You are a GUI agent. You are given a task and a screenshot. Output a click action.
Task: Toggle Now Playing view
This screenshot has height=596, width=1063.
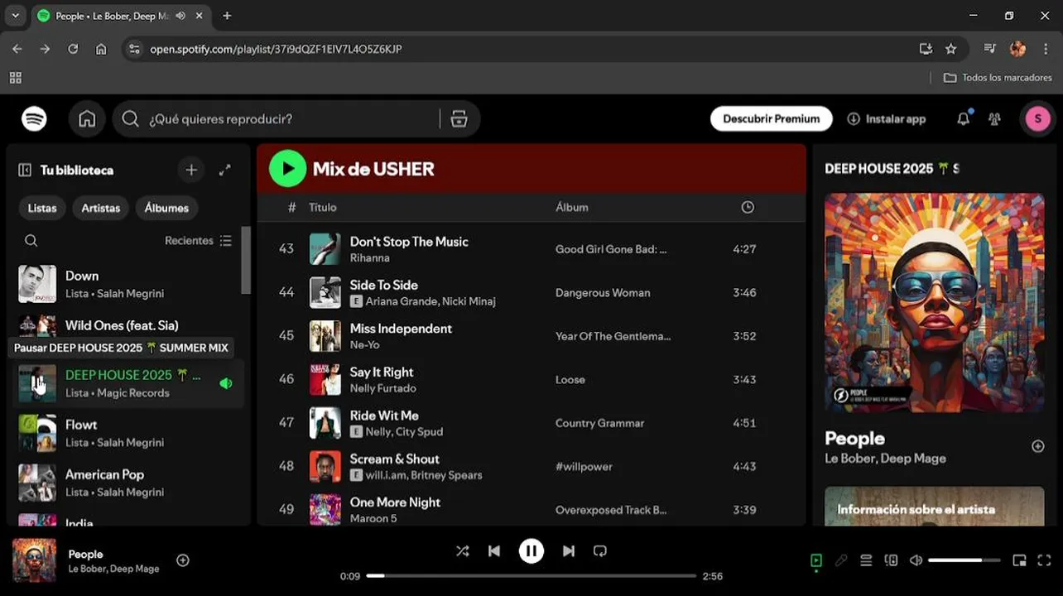(x=816, y=560)
